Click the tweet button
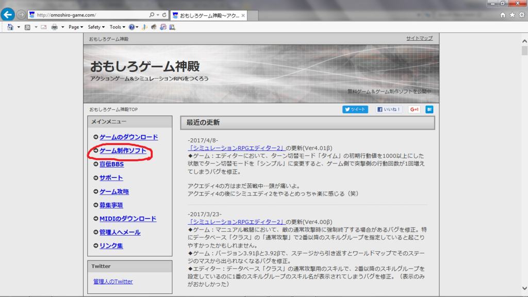The height and width of the screenshot is (297, 528). [355, 109]
